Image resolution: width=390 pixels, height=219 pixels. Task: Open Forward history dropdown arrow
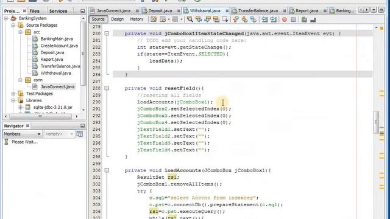click(x=182, y=19)
